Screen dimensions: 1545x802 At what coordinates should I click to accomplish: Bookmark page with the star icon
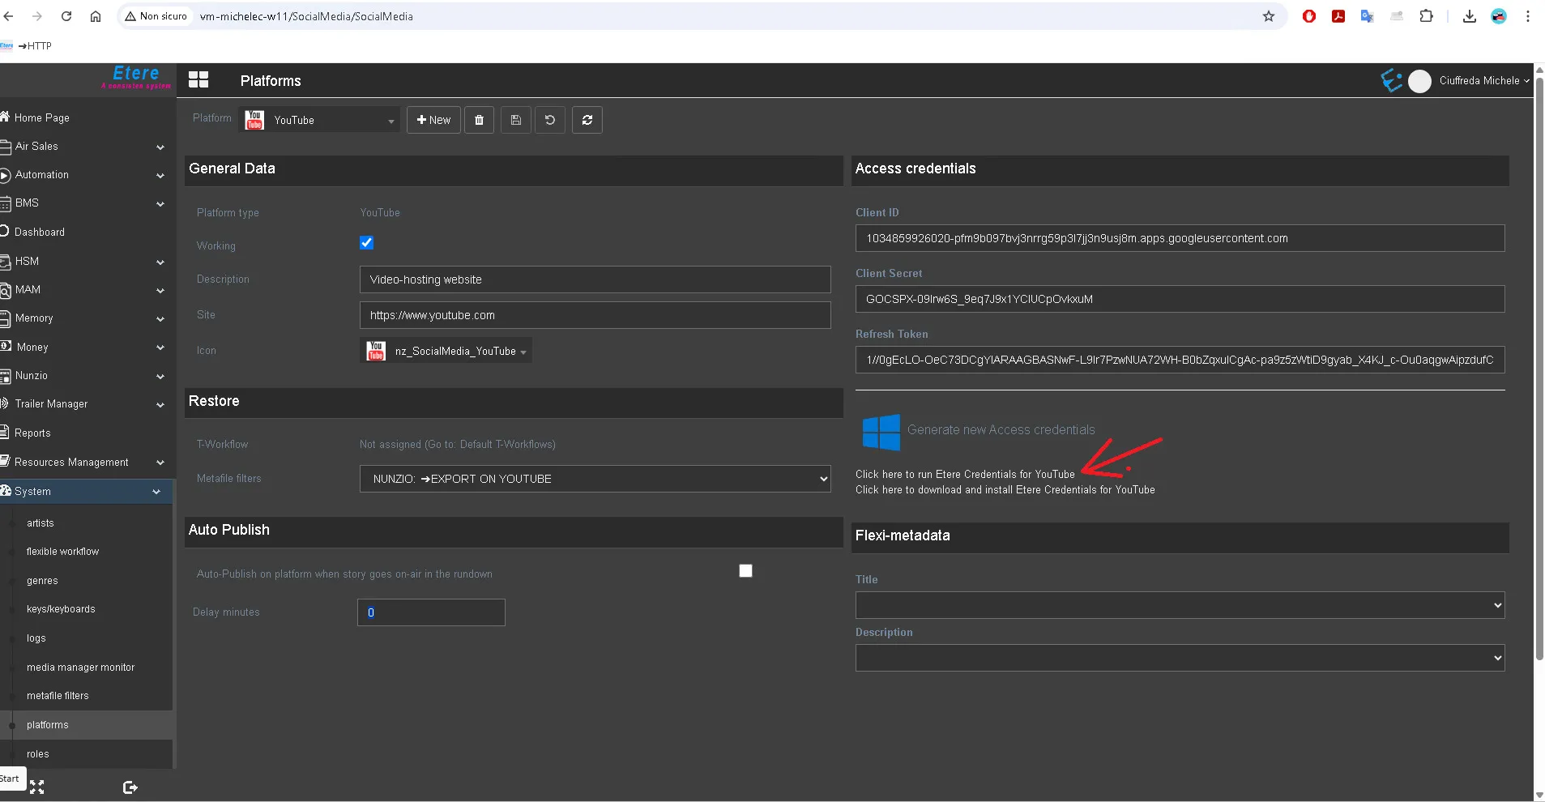(1268, 16)
